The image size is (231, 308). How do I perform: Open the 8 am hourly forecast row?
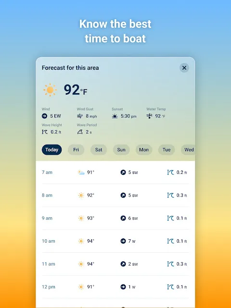[x=115, y=195]
